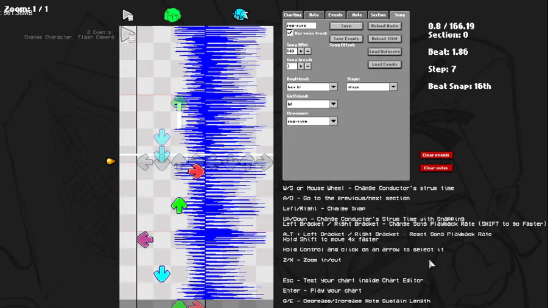Image resolution: width=548 pixels, height=308 pixels.
Task: Click the event icon above the grid
Action: tap(128, 15)
